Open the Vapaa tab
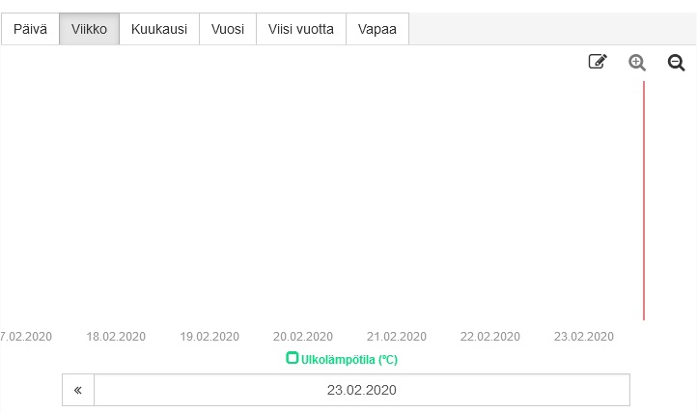Viewport: 697px width, 413px height. (377, 29)
